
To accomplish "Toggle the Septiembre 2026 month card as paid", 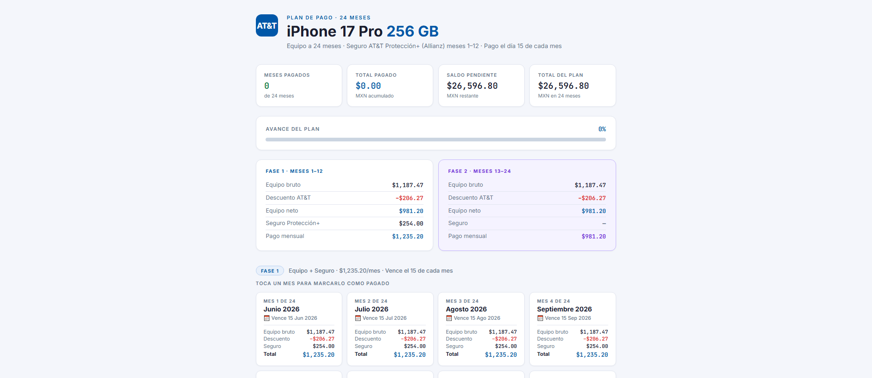I will click(x=573, y=329).
